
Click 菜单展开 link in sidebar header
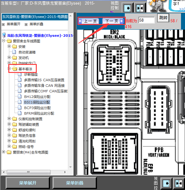(x=14, y=24)
